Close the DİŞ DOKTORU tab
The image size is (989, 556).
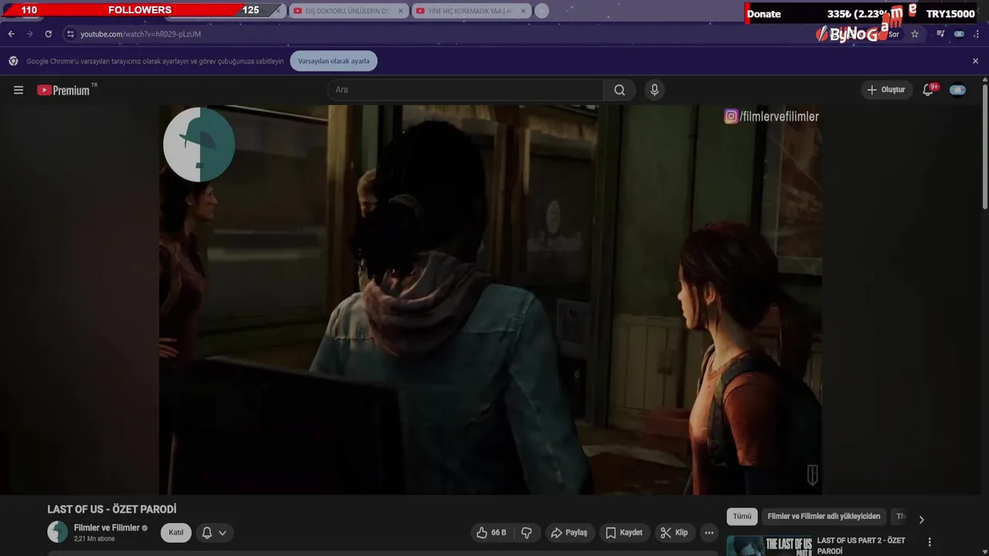[401, 11]
